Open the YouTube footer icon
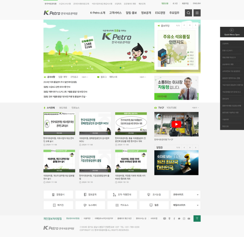This screenshot has width=244, height=237. 189,219
